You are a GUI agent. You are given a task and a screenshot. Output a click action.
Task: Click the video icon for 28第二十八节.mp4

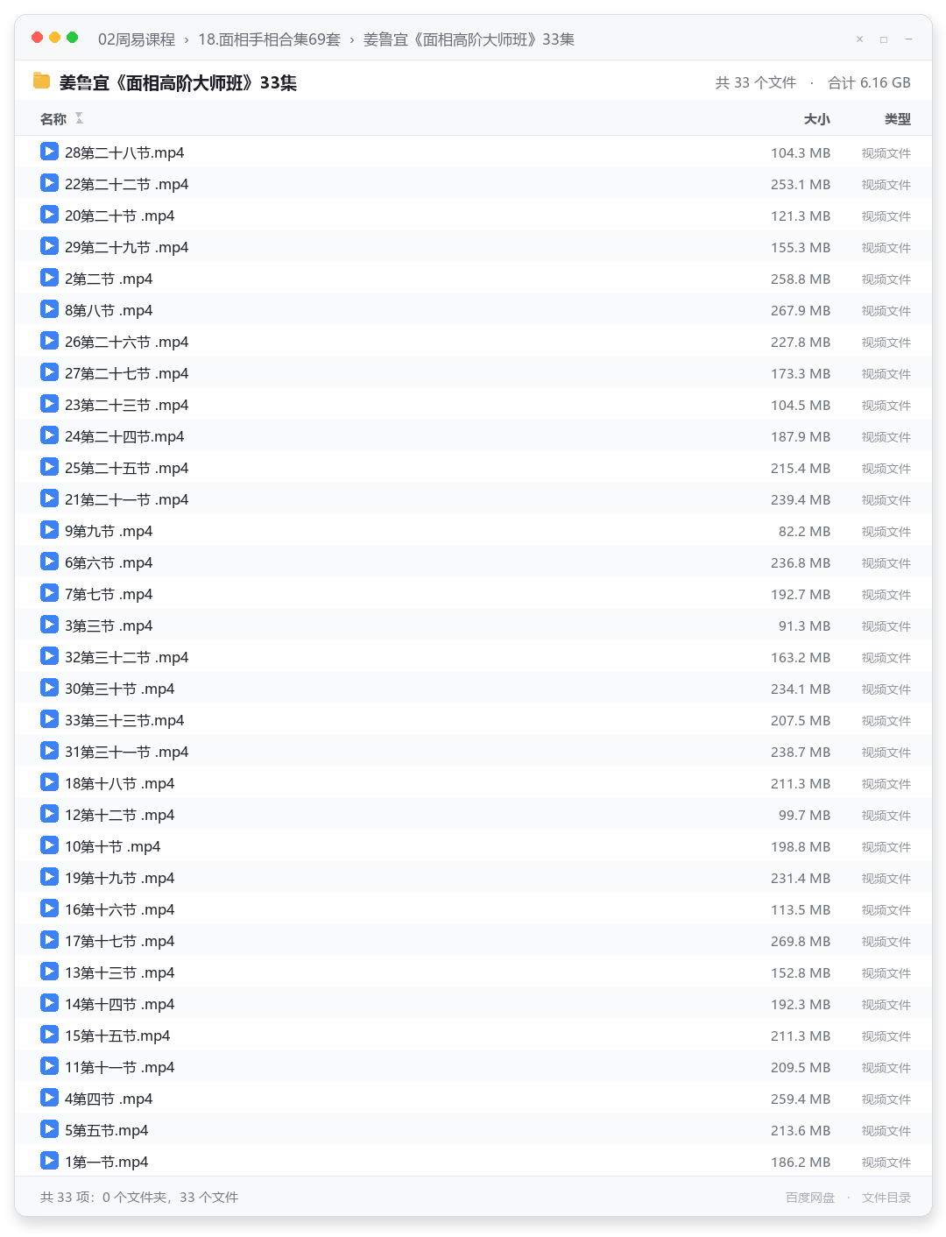pyautogui.click(x=49, y=152)
